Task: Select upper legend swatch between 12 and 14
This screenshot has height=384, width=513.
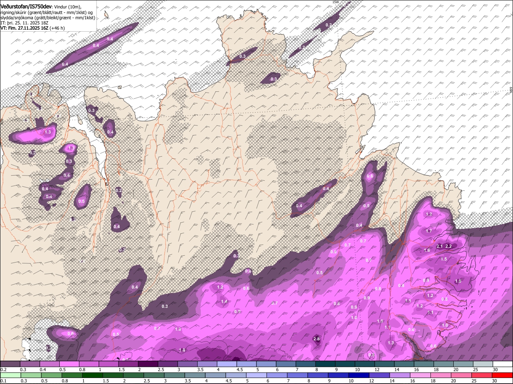Action: pyautogui.click(x=384, y=364)
